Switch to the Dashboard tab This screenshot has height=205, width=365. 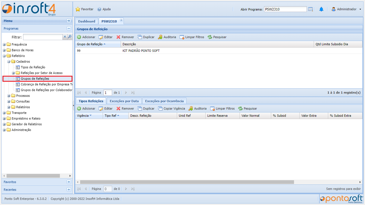(x=86, y=21)
